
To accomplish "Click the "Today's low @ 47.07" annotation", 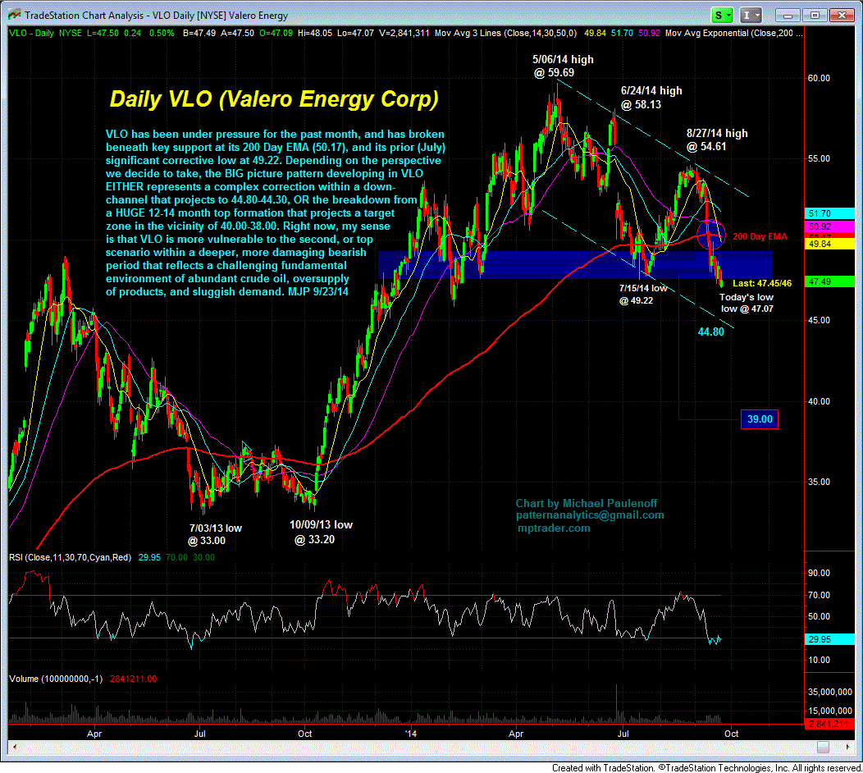I will [747, 303].
